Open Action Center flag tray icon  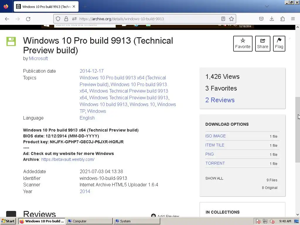click(x=258, y=221)
